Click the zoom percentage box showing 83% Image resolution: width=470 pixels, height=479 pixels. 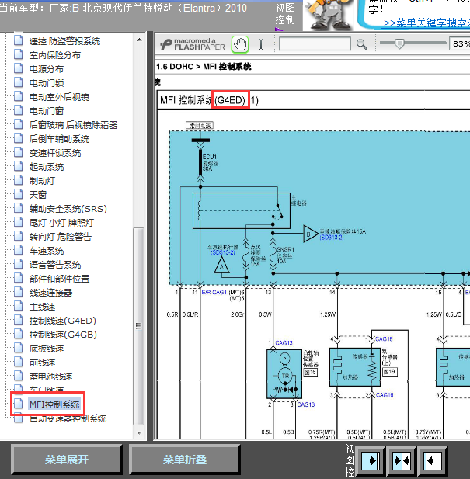click(x=460, y=44)
